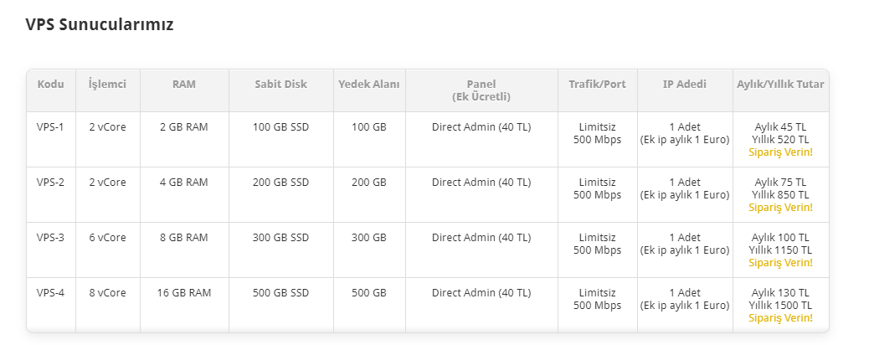Select the IP Adedi column header
This screenshot has height=345, width=869.
point(684,85)
